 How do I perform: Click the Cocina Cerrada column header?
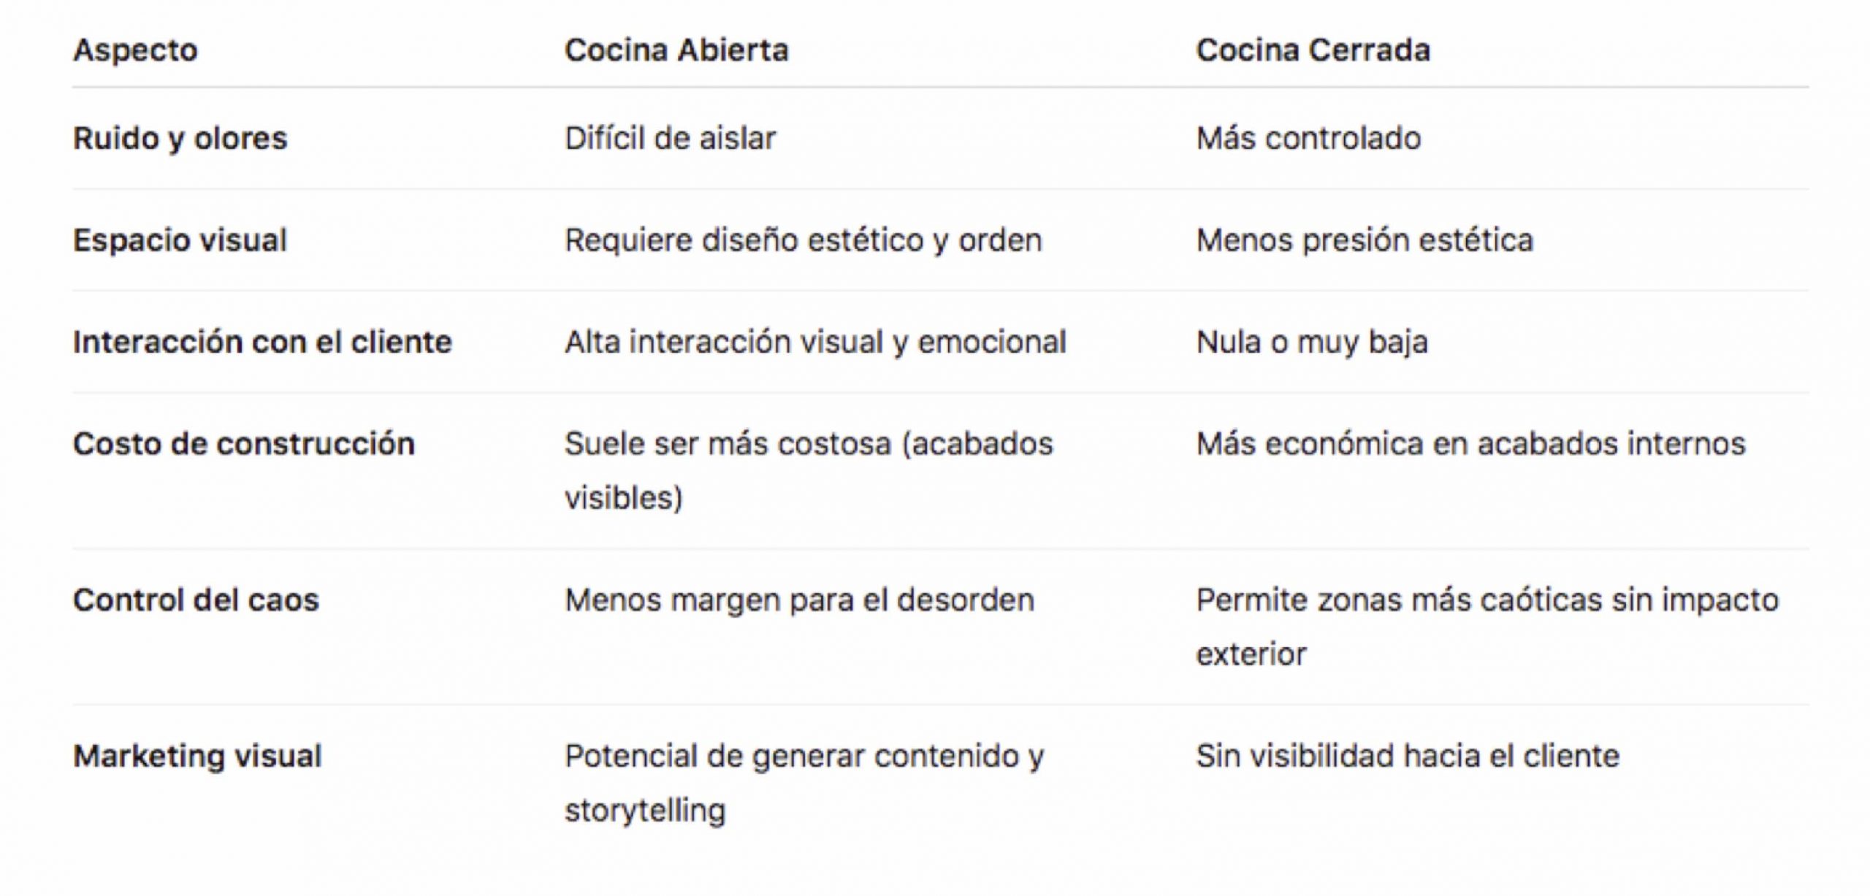(x=1313, y=50)
